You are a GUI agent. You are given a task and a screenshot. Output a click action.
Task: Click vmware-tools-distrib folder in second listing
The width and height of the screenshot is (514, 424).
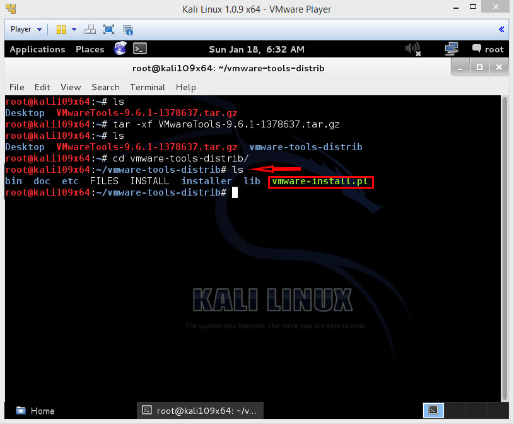(306, 147)
